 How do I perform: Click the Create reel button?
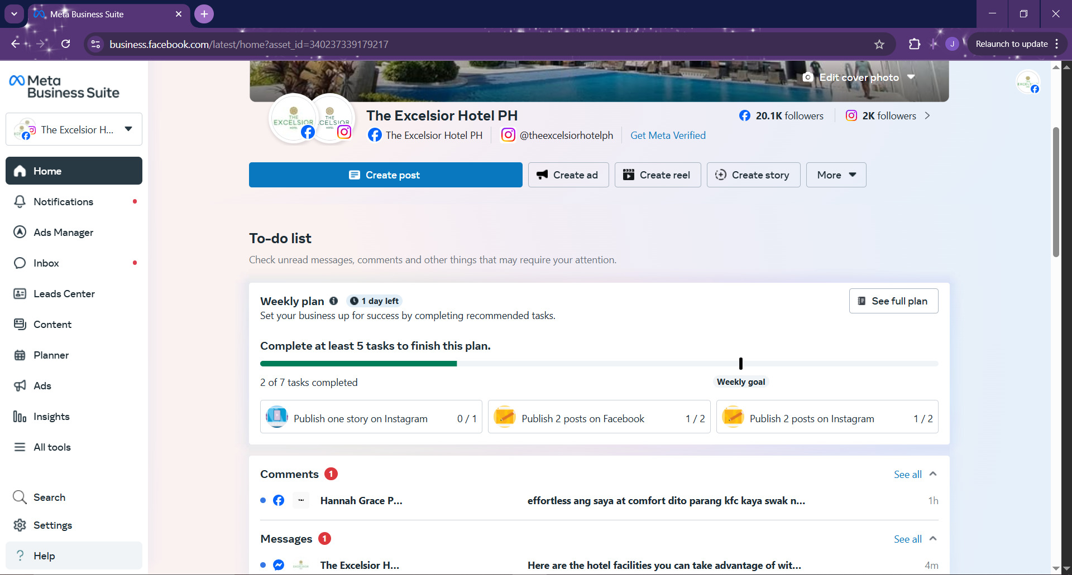pyautogui.click(x=658, y=175)
